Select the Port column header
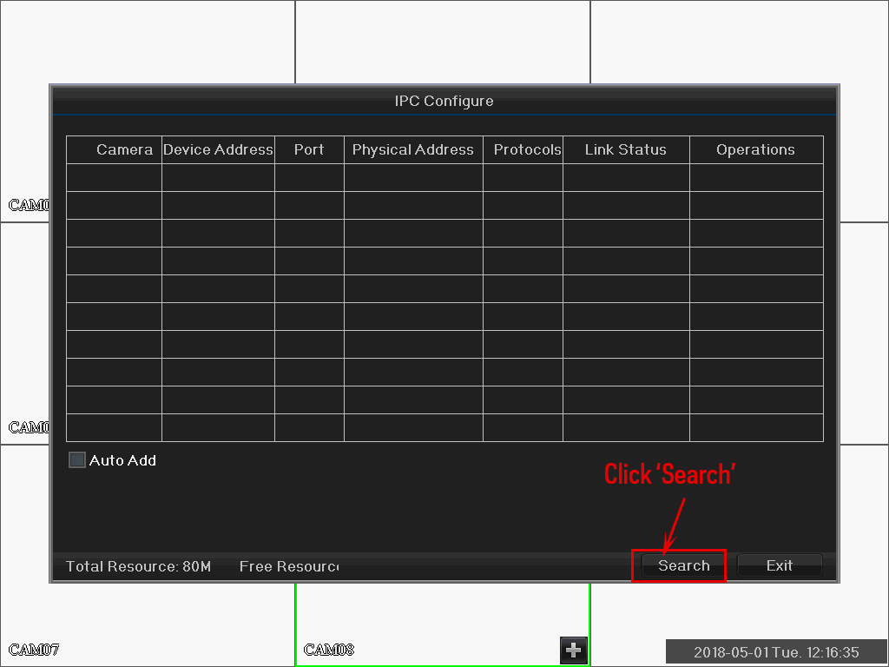 point(309,149)
